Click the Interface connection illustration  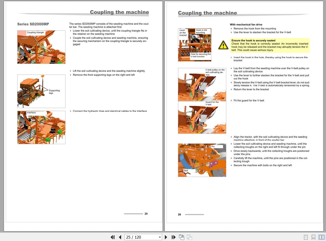click(x=41, y=127)
